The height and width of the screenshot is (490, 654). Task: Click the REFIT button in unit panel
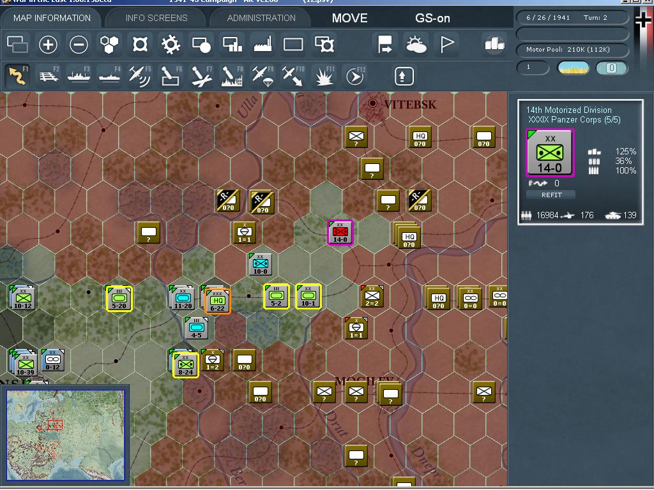point(551,195)
